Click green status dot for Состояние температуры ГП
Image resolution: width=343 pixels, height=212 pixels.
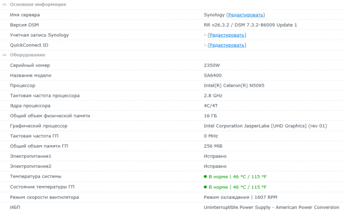point(206,187)
